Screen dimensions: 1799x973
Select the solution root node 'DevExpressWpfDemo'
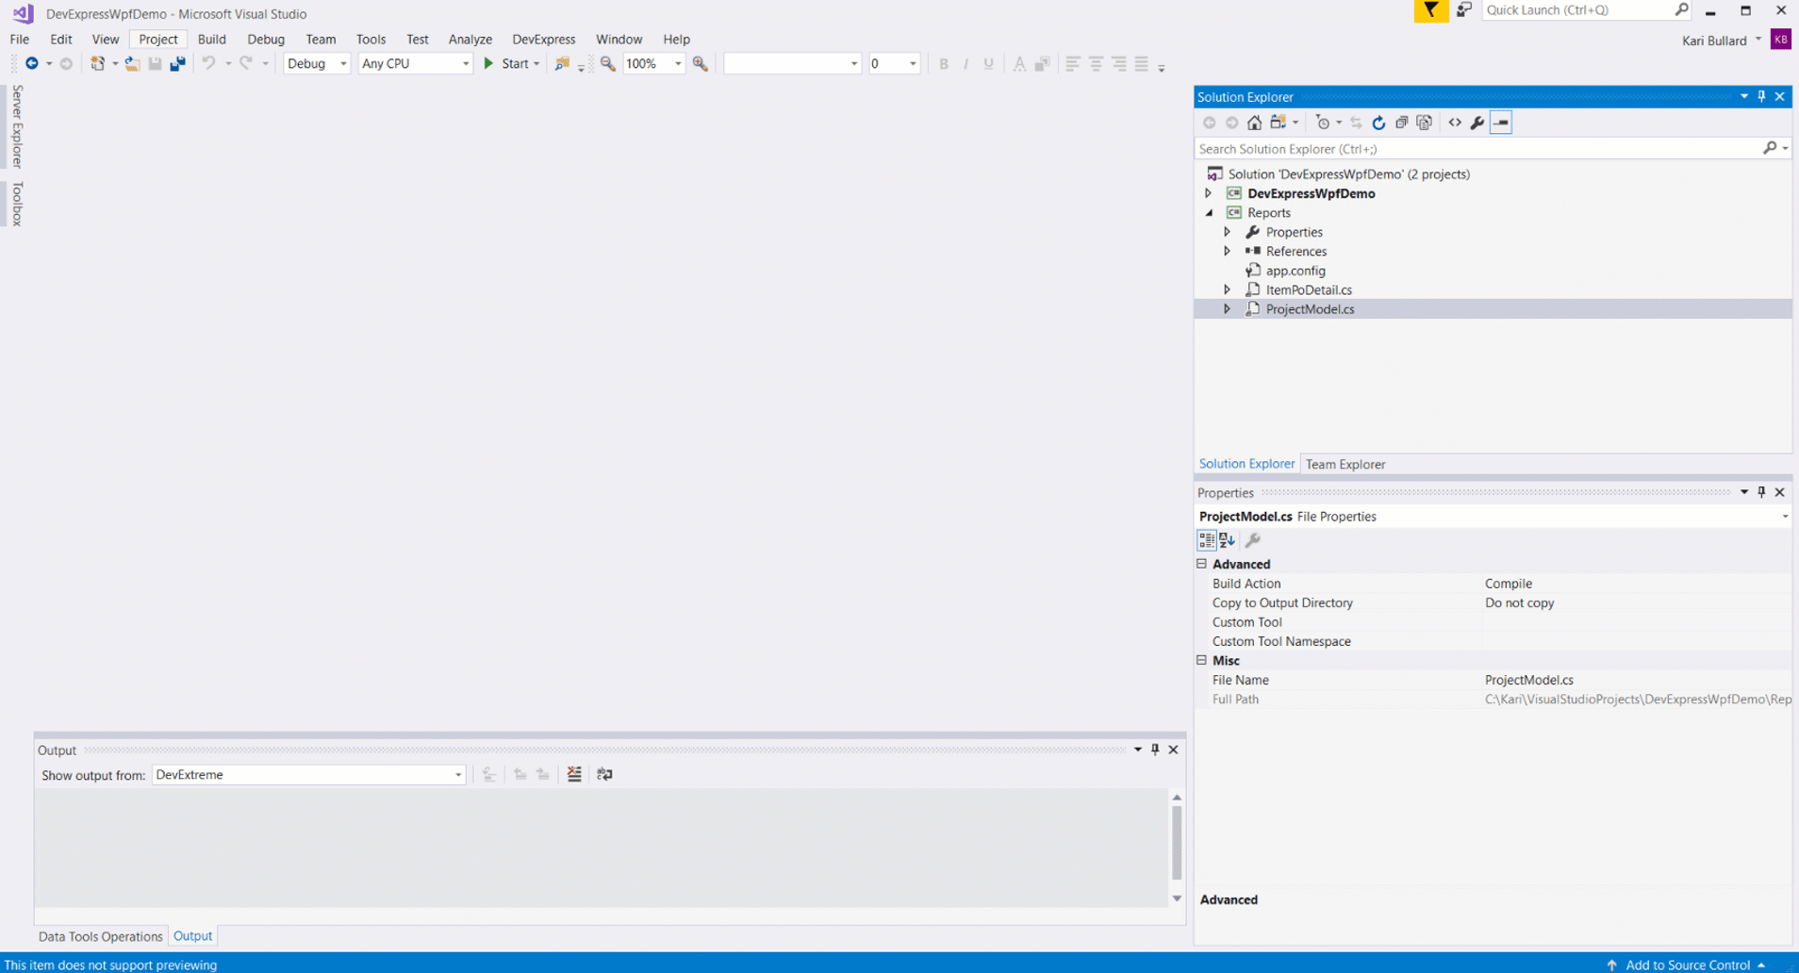tap(1348, 174)
